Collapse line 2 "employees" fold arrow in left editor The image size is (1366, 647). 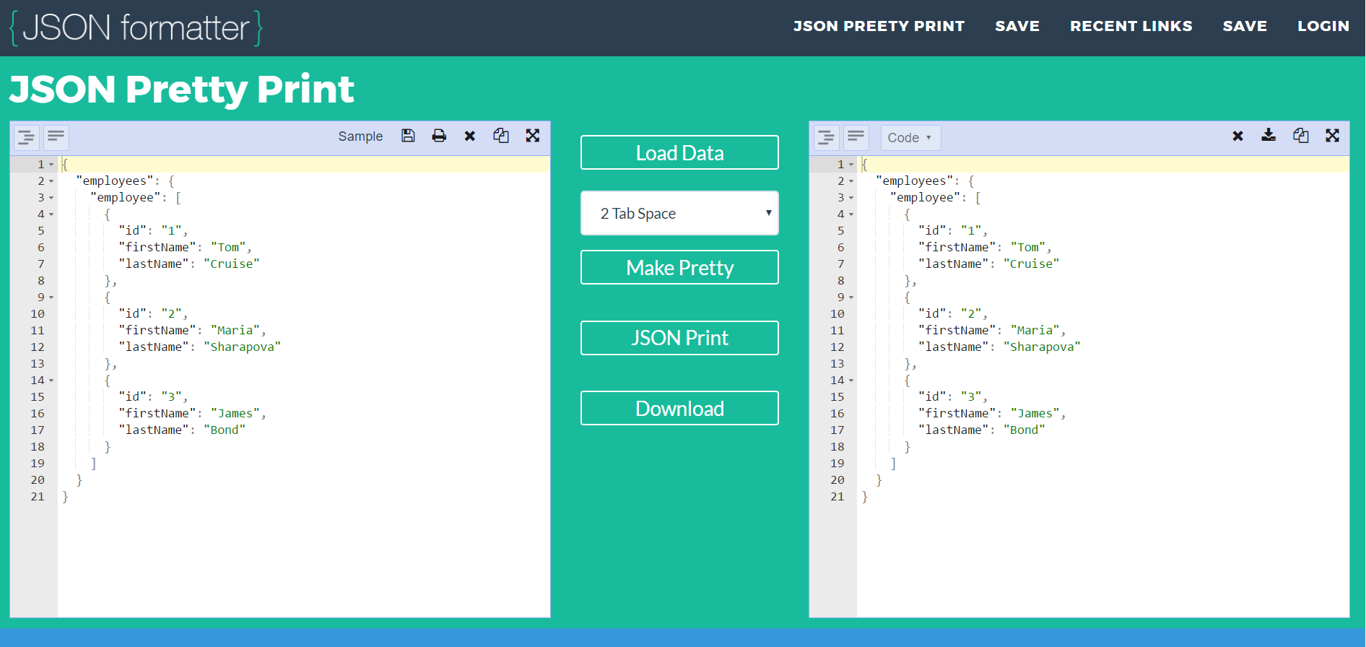coord(51,181)
